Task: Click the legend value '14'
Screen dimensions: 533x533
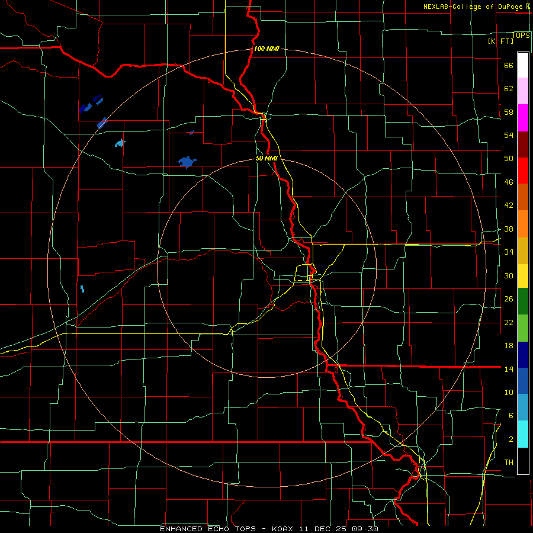Action: pyautogui.click(x=509, y=369)
